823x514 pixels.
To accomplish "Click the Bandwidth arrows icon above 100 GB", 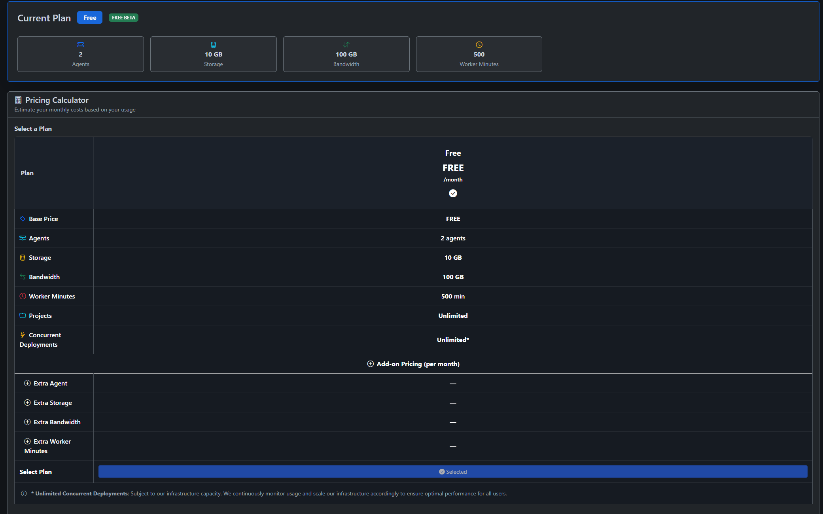I will [346, 44].
